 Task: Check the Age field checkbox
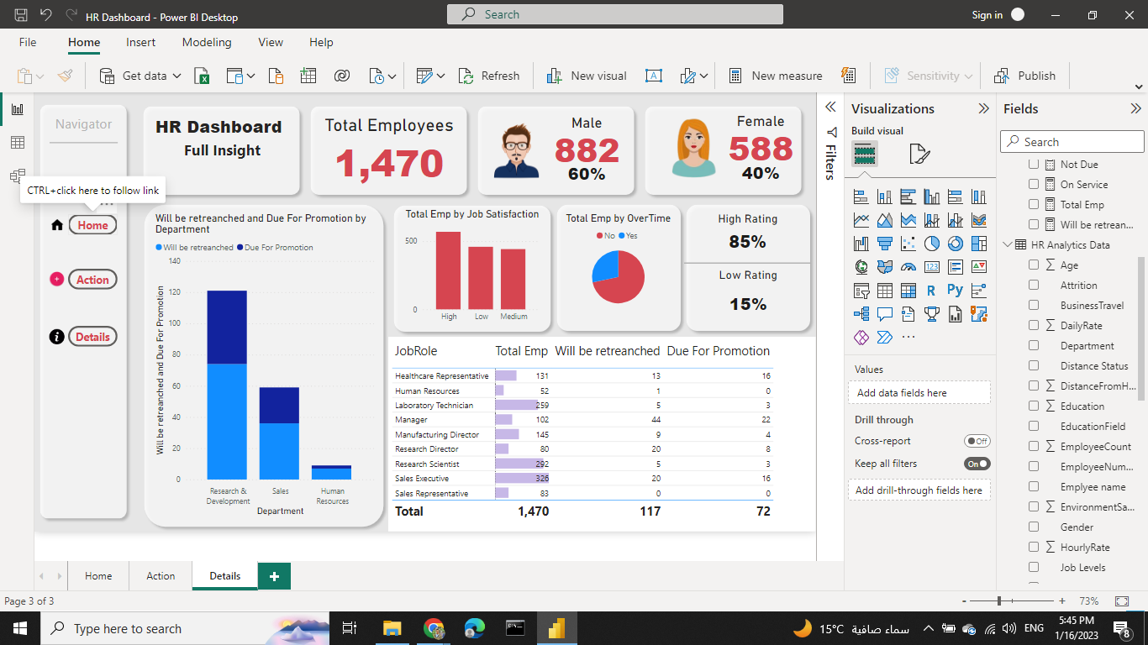tap(1034, 265)
